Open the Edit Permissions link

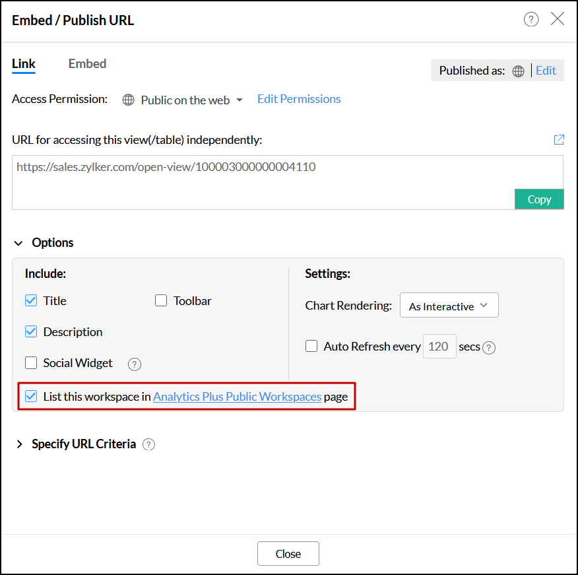(299, 99)
